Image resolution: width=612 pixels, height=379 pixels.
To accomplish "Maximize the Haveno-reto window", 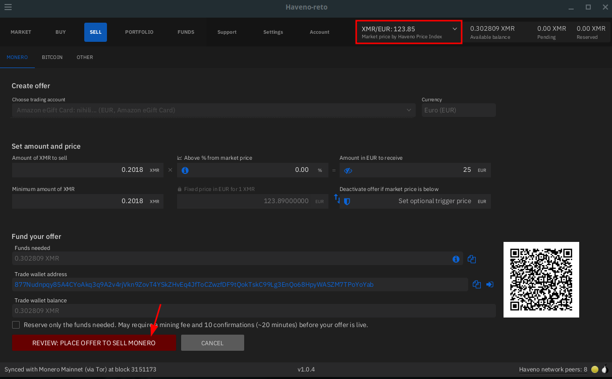I will [x=588, y=7].
